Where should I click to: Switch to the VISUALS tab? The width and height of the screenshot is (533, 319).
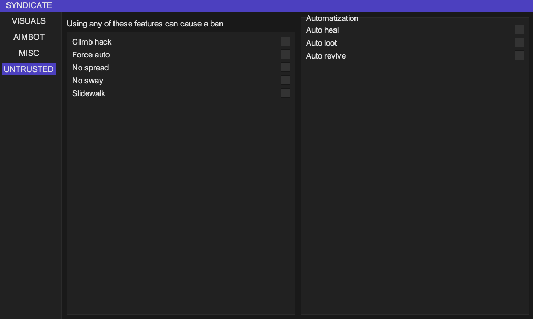point(29,21)
